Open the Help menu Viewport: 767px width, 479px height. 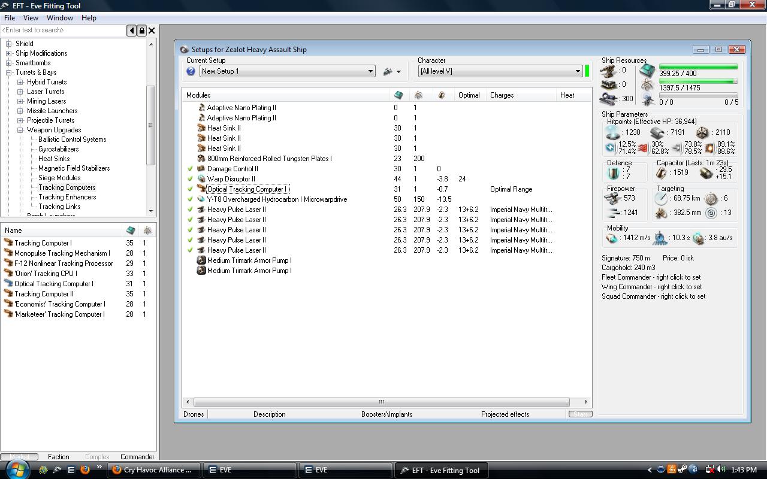[89, 18]
